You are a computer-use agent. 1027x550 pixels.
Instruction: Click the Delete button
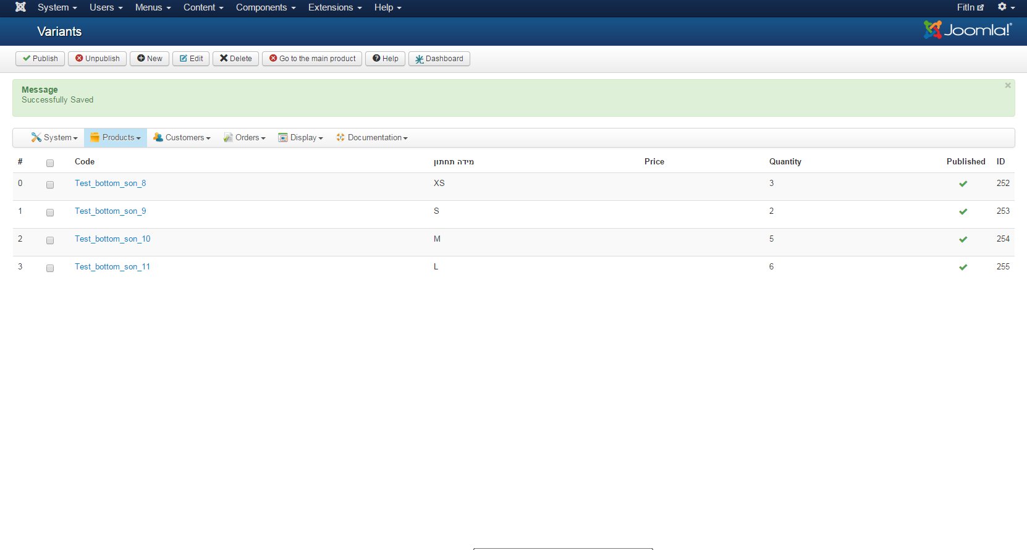tap(236, 59)
